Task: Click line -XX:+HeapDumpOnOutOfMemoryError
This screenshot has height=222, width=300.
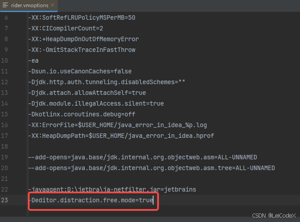Action: click(83, 39)
